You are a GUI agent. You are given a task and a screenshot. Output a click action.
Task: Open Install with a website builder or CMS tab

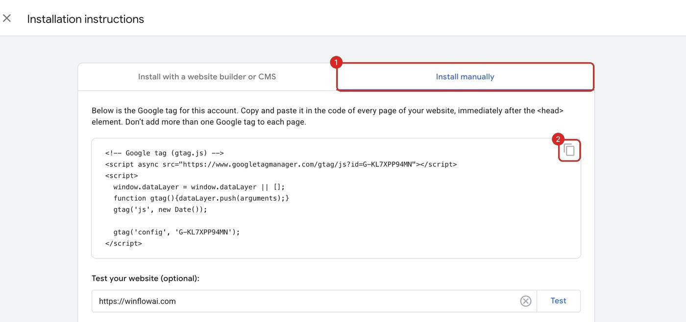pos(207,77)
